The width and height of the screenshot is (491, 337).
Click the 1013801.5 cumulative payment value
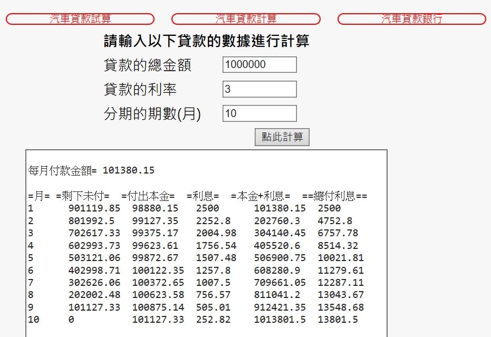(280, 320)
